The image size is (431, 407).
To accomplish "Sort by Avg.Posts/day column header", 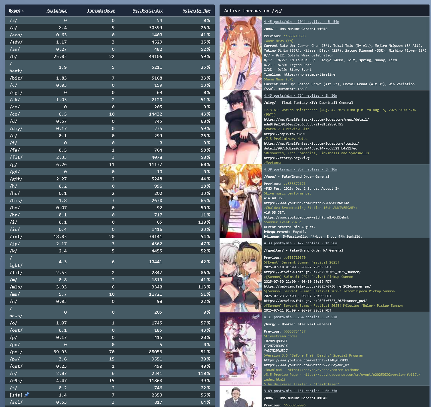I will (x=147, y=11).
